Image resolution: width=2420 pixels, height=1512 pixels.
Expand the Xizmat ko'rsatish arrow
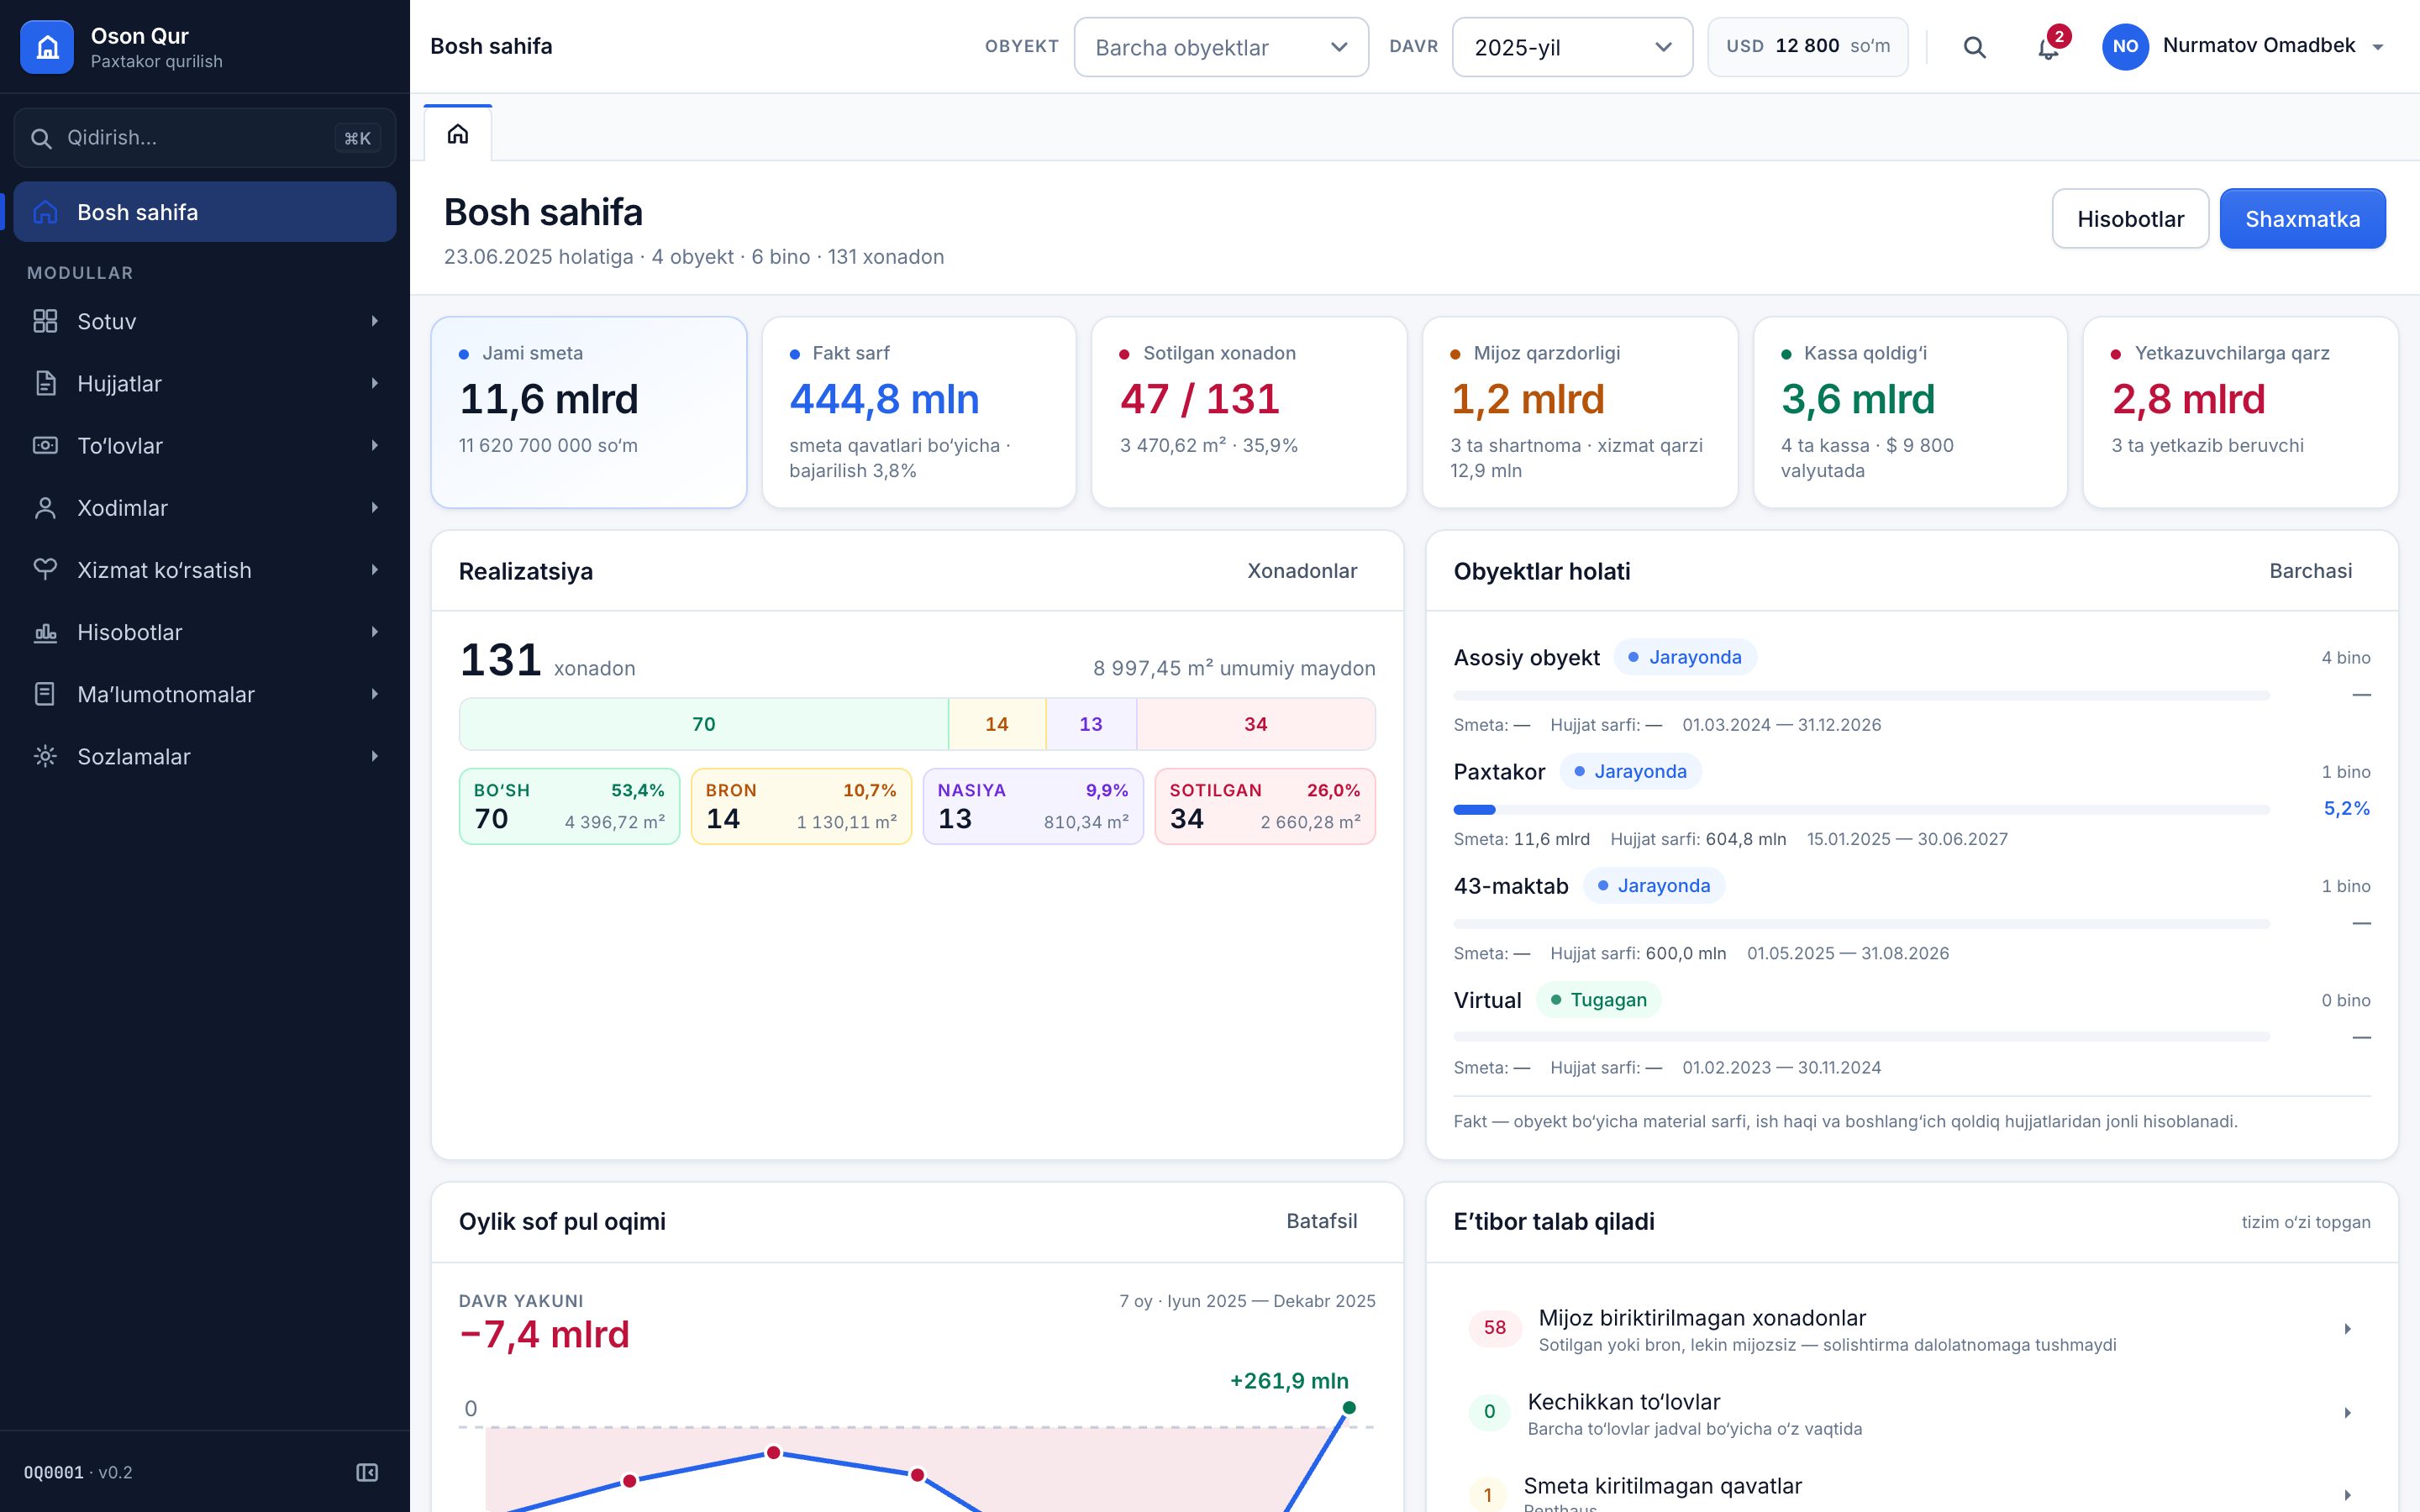point(375,569)
